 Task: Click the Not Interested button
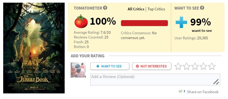(x=152, y=66)
